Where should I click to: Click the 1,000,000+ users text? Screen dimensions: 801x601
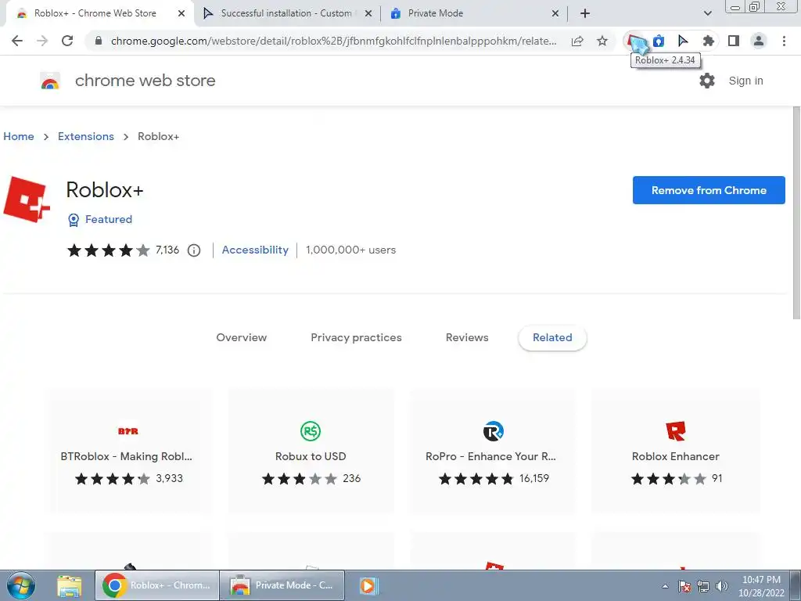click(x=350, y=250)
